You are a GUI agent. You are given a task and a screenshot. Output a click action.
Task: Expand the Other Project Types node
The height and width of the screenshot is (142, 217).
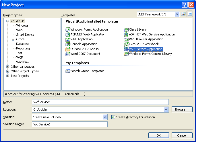pyautogui.click(x=8, y=71)
